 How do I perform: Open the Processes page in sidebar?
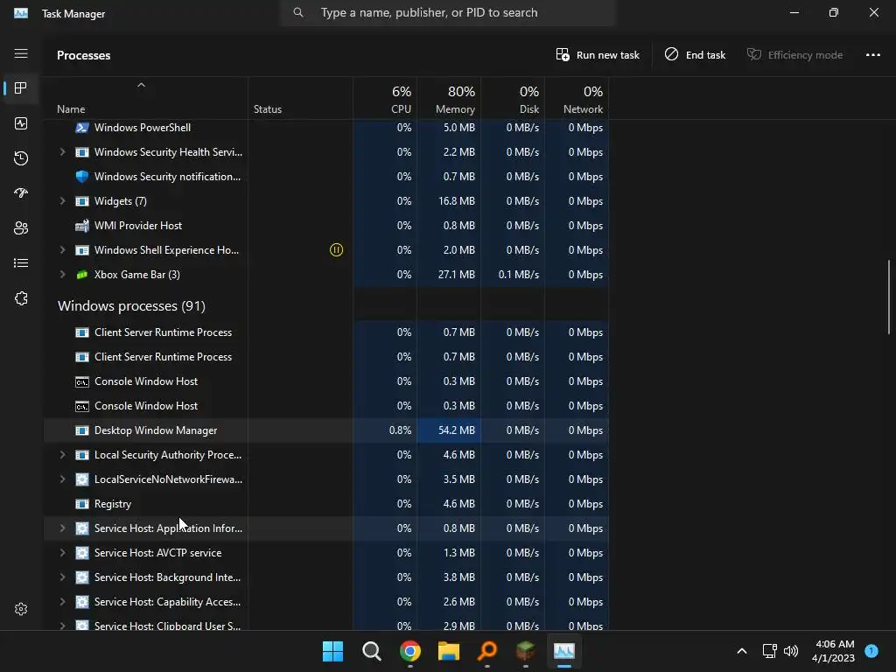[x=21, y=88]
